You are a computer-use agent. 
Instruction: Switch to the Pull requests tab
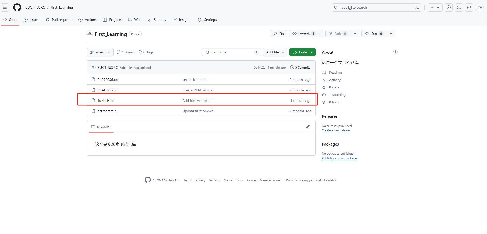59,20
